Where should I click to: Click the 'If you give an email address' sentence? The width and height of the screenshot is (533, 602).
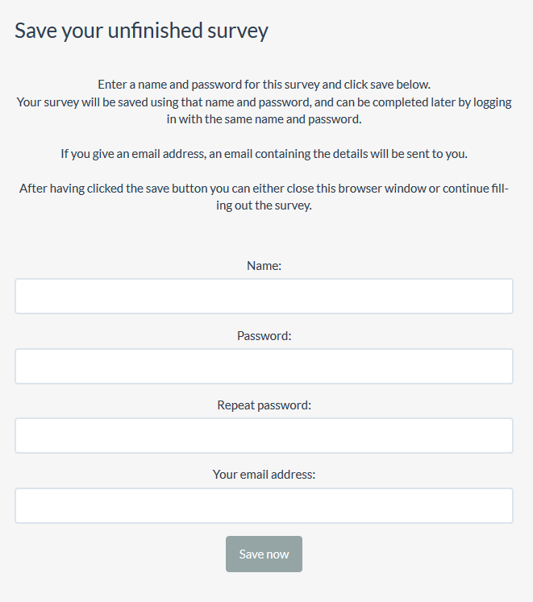[264, 154]
